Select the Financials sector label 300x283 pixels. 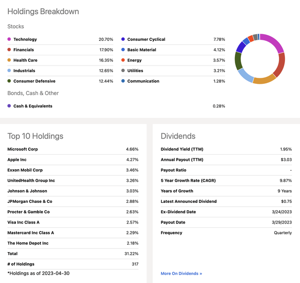(23, 50)
